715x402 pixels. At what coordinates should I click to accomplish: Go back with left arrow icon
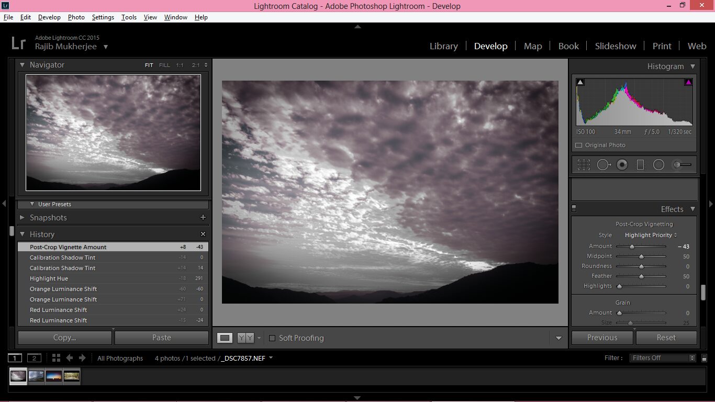(x=70, y=358)
